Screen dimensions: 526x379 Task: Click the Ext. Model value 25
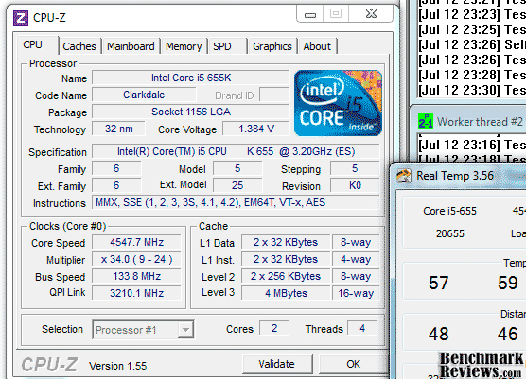[237, 185]
